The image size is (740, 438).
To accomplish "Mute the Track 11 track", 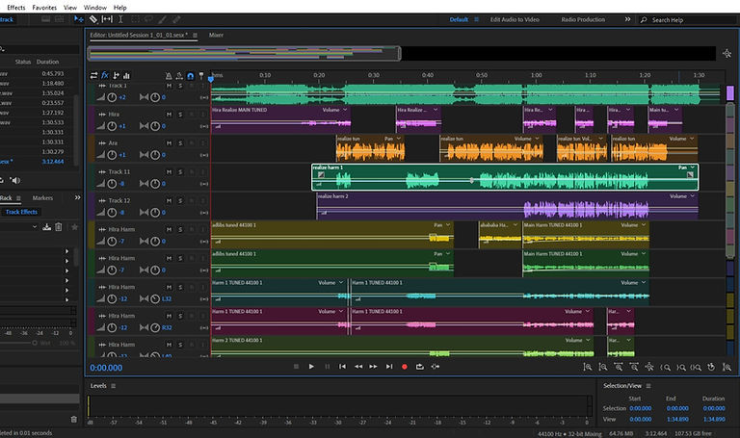I will pos(169,172).
